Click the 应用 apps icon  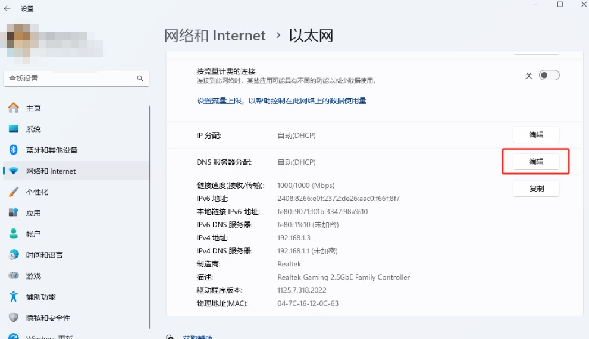(14, 212)
